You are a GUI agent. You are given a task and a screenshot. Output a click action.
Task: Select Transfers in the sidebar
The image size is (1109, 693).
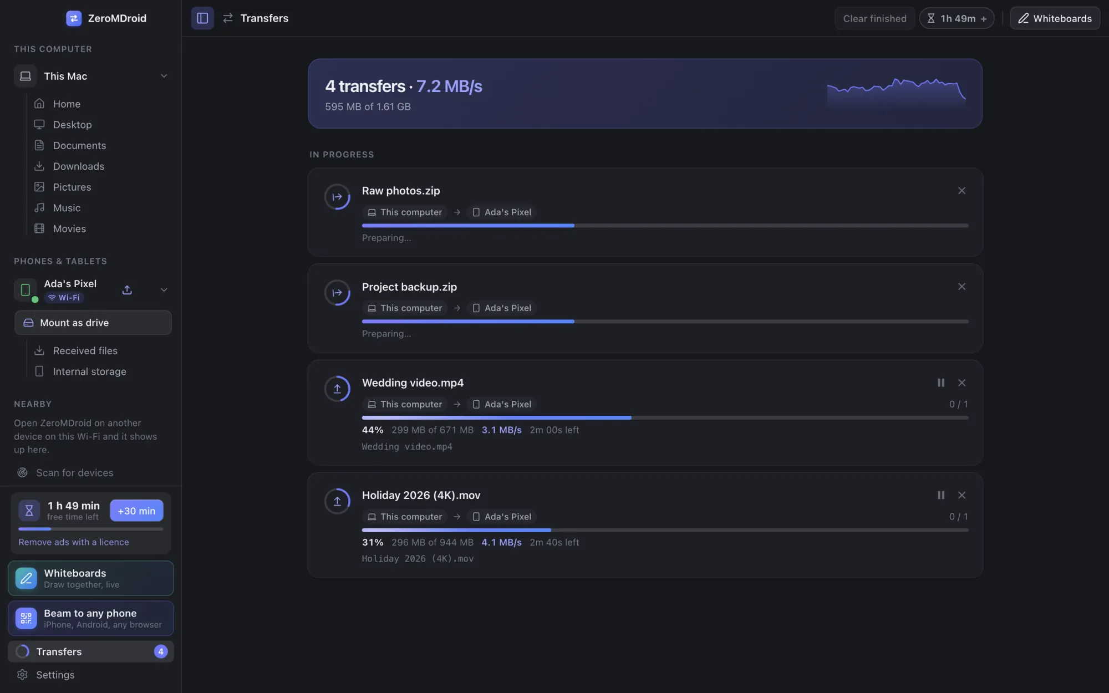point(91,651)
